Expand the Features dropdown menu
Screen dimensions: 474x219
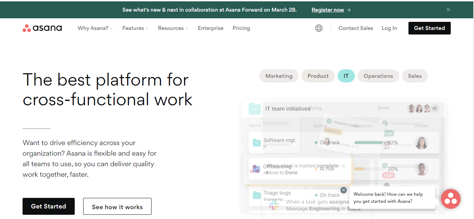(x=135, y=28)
